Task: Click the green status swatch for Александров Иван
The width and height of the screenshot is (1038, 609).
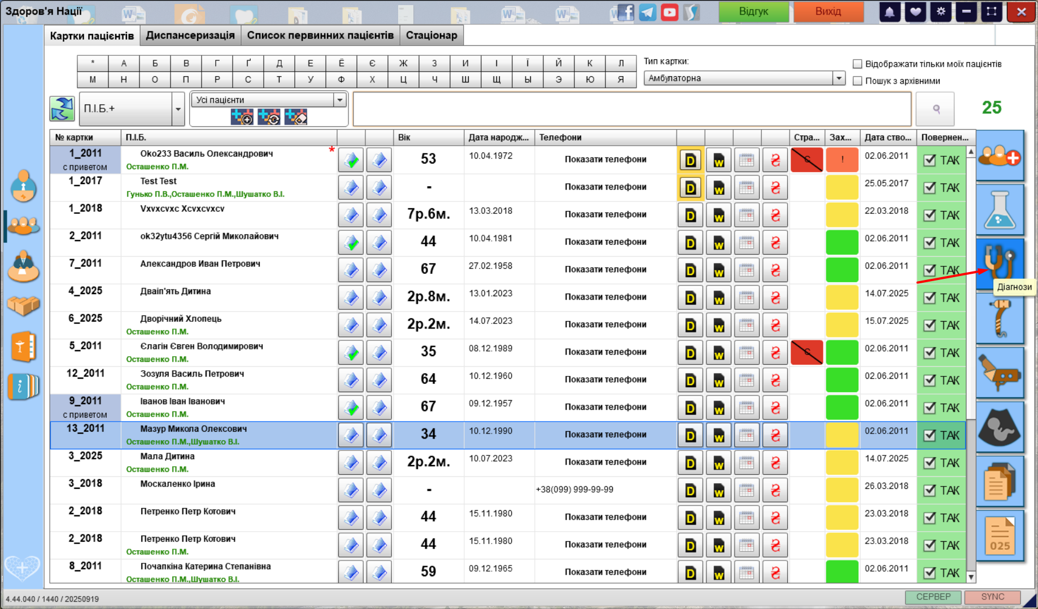Action: point(841,270)
